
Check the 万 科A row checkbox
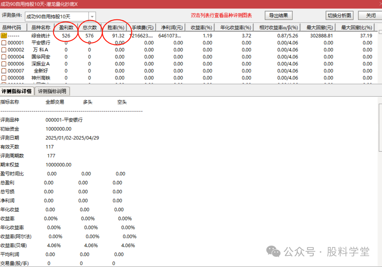tap(3, 50)
